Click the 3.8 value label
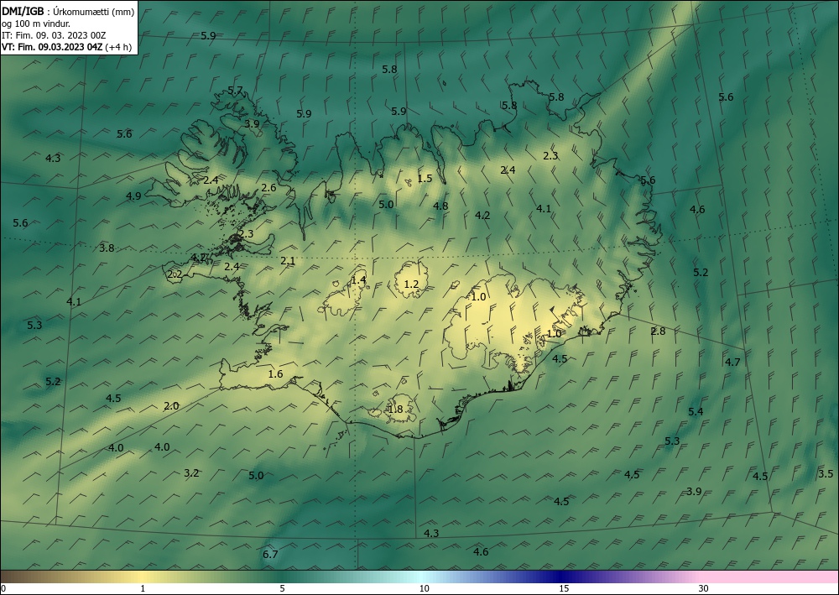The height and width of the screenshot is (595, 839). tap(107, 248)
